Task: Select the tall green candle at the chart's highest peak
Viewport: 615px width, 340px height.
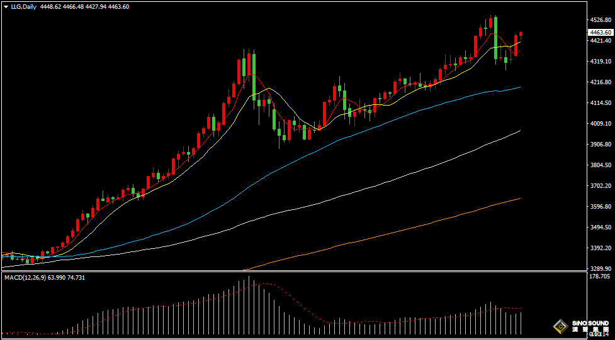Action: click(496, 38)
